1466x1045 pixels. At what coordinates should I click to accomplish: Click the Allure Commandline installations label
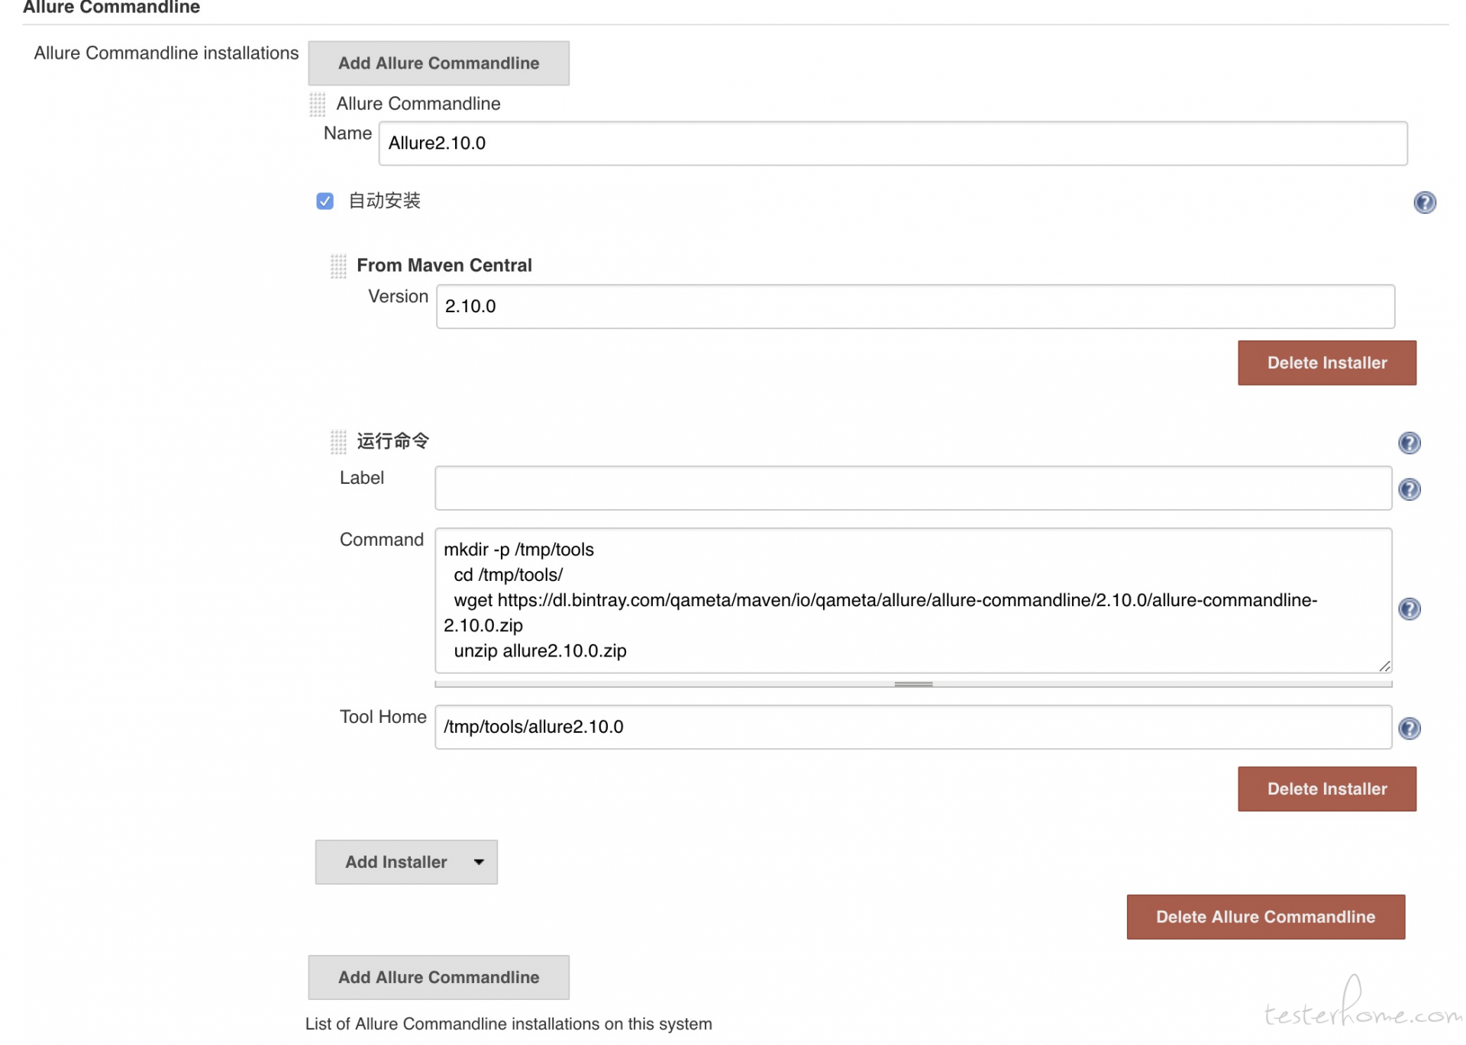click(166, 53)
